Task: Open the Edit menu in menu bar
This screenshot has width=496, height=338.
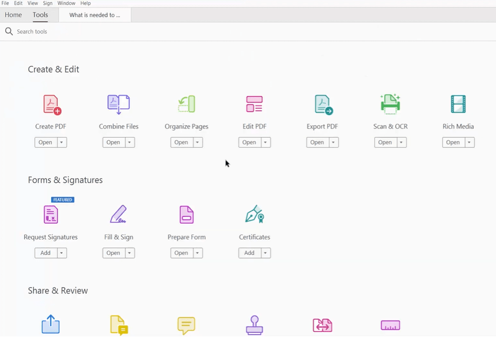Action: tap(18, 3)
